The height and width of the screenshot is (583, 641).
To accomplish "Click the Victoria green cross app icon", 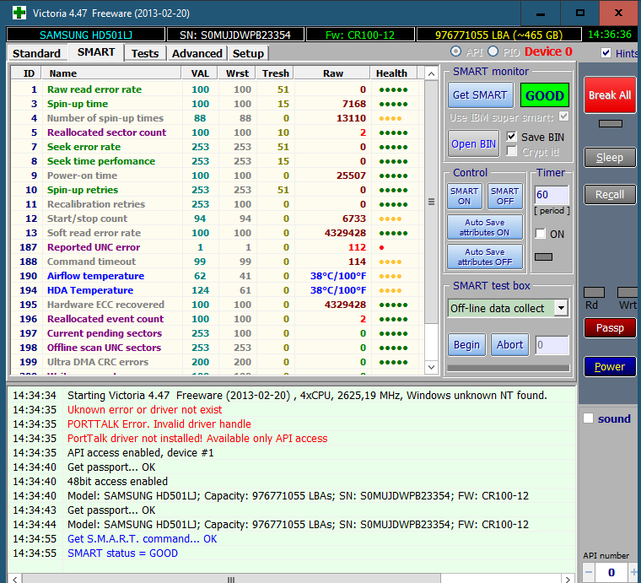I will (18, 13).
